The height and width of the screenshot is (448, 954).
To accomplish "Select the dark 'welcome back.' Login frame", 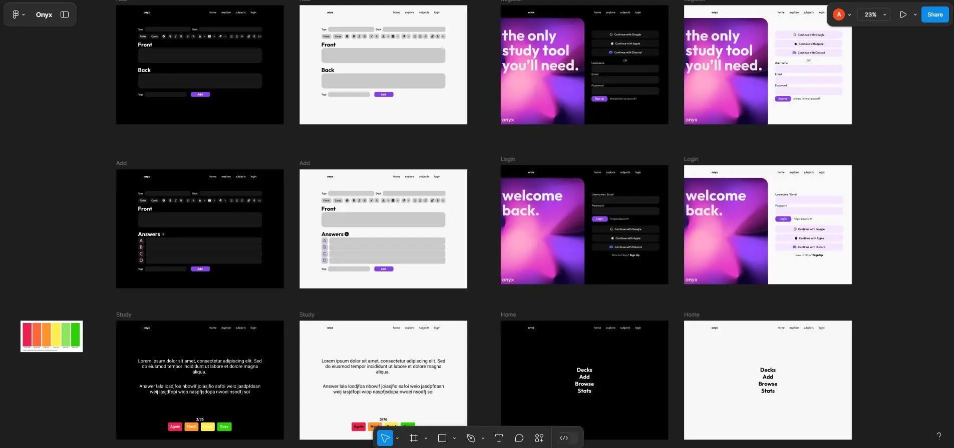I will pyautogui.click(x=584, y=224).
